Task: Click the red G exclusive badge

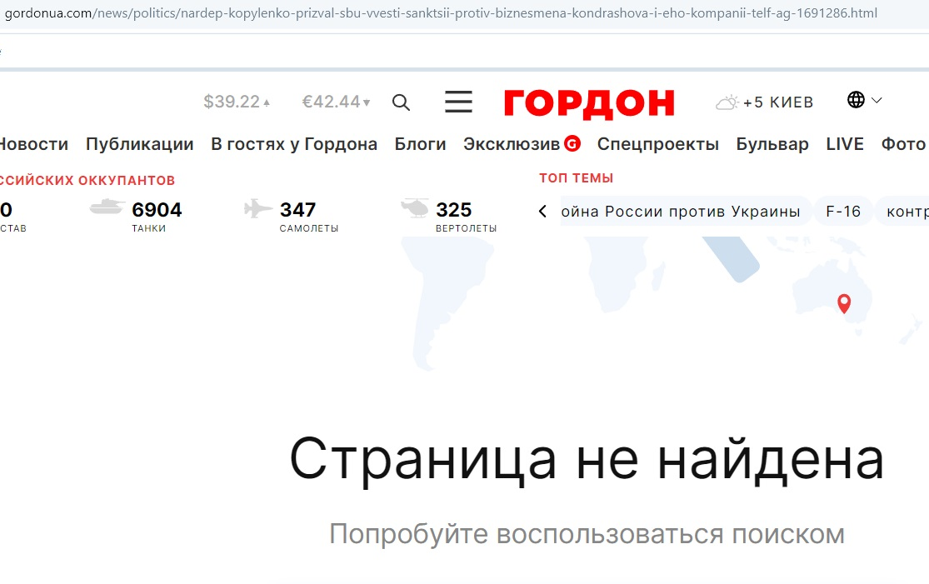Action: coord(572,143)
